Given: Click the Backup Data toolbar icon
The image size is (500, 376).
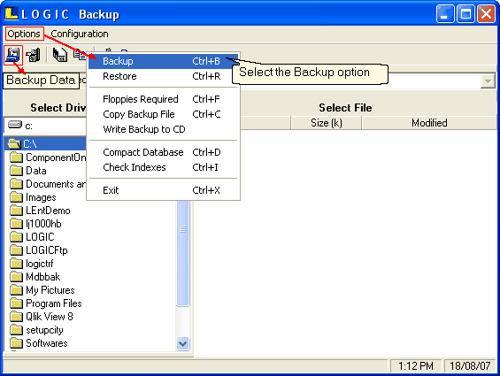Looking at the screenshot, I should click(x=12, y=55).
